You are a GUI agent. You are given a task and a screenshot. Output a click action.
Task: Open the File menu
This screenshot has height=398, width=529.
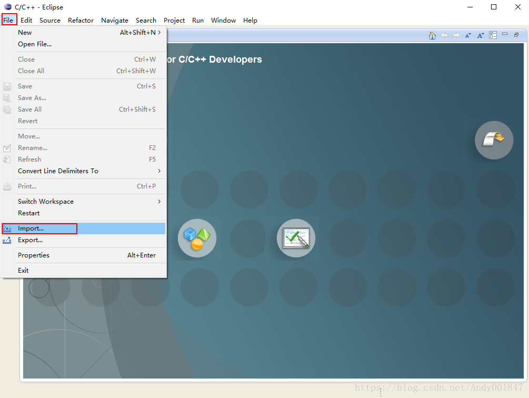coord(8,20)
